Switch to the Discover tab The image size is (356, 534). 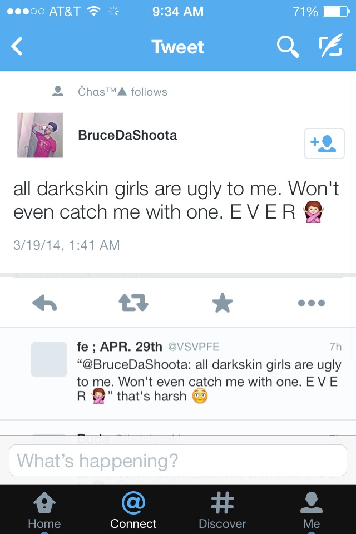[222, 510]
